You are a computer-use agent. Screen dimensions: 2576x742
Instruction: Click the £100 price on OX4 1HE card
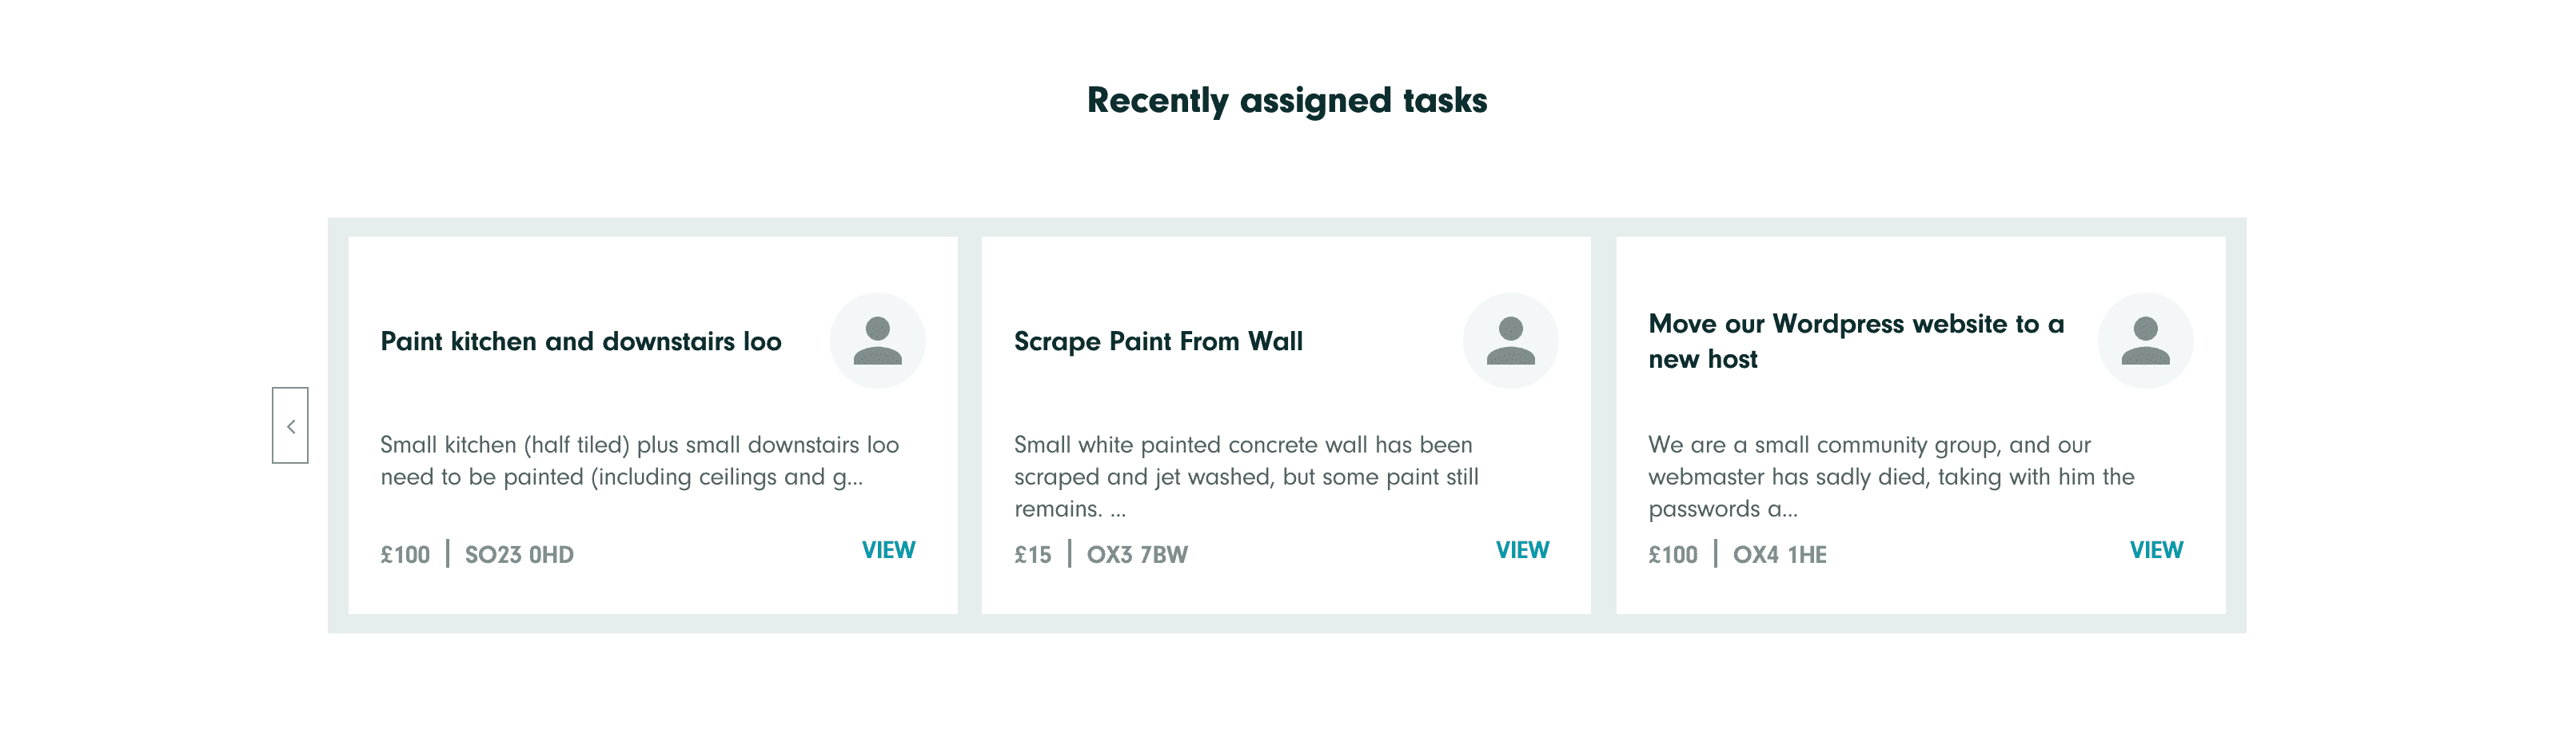click(x=1673, y=554)
